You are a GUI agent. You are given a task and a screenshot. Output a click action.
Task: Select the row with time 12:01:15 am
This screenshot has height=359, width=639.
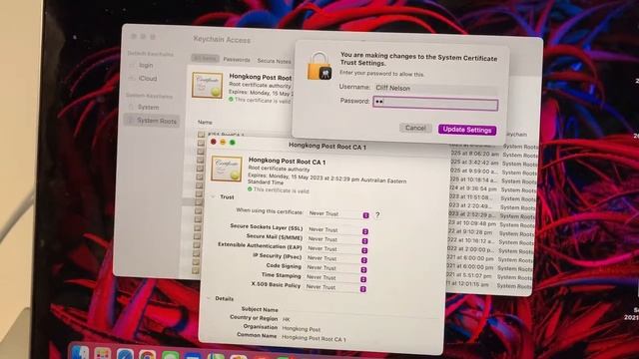click(x=489, y=285)
